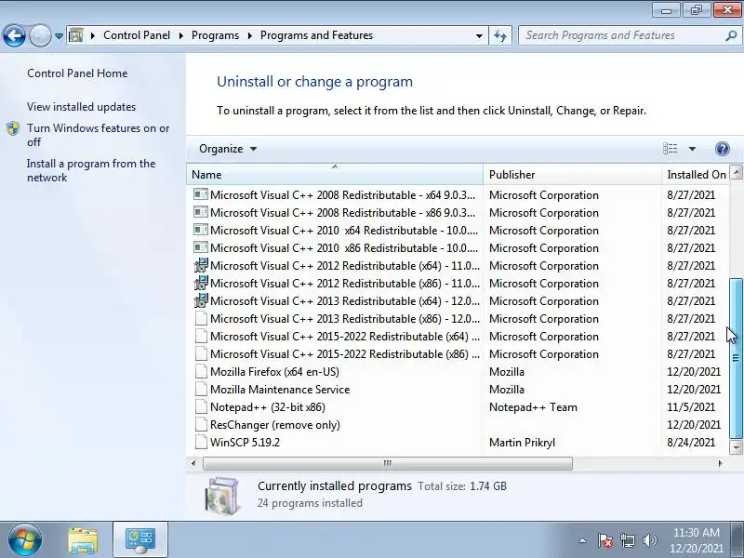The width and height of the screenshot is (744, 558).
Task: Click the shield icon beside Windows features
Action: 13,128
